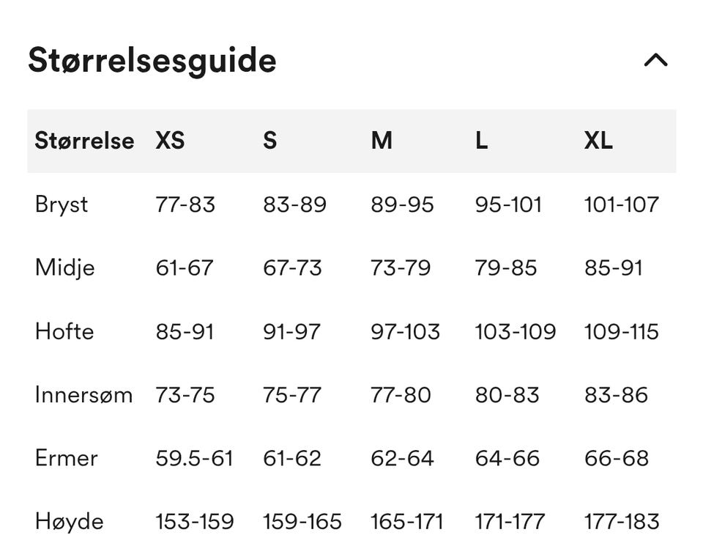Click the Ermer row label
This screenshot has width=703, height=557.
(x=67, y=458)
